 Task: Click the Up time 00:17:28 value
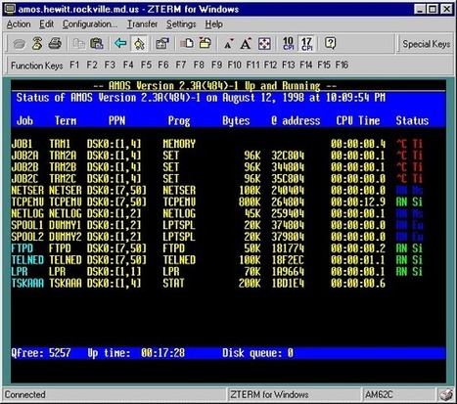(x=162, y=353)
